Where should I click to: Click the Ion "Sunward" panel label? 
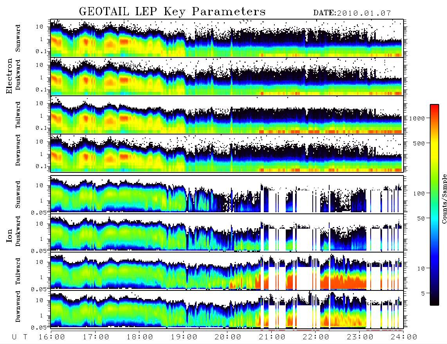pyautogui.click(x=18, y=194)
